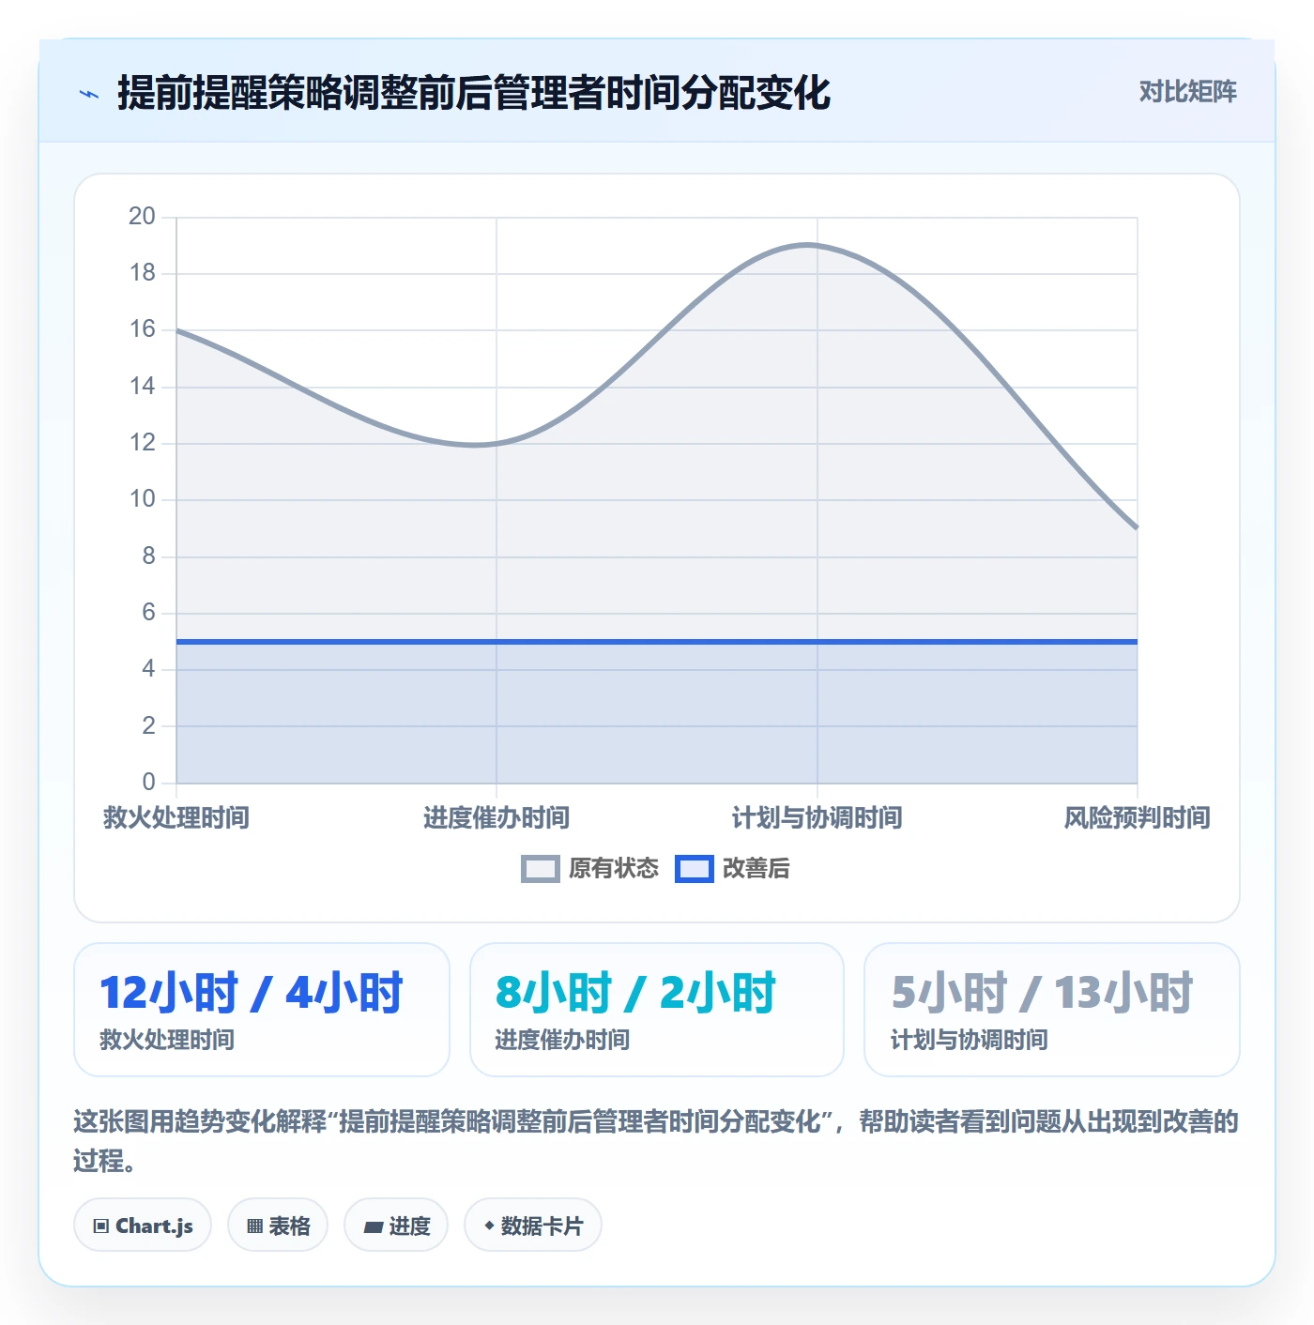This screenshot has height=1325, width=1314.
Task: Click the 表格 chip grid icon
Action: (x=254, y=1226)
